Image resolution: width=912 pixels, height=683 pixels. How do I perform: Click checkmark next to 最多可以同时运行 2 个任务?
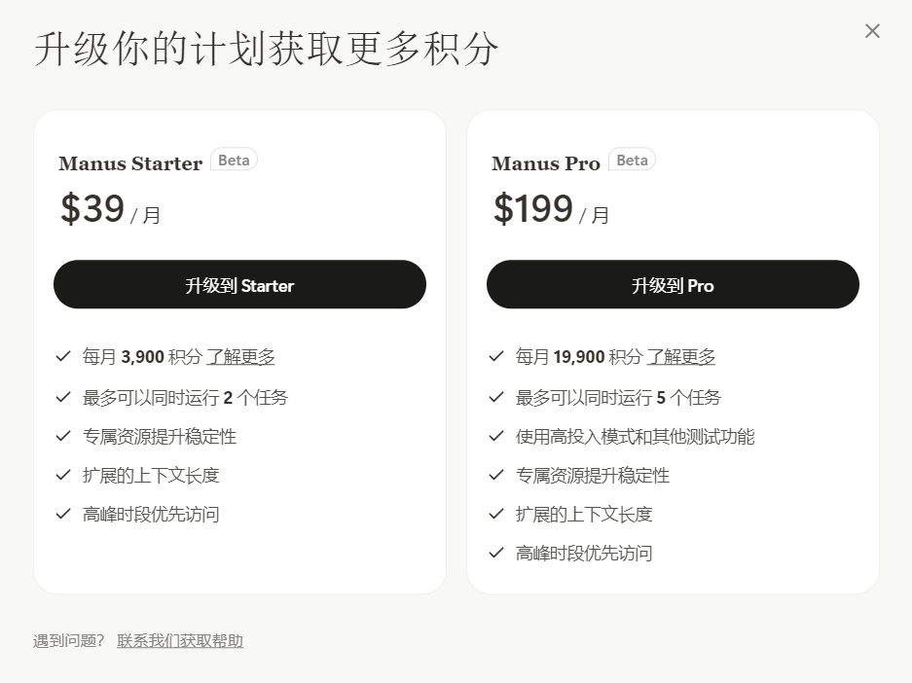(x=63, y=398)
